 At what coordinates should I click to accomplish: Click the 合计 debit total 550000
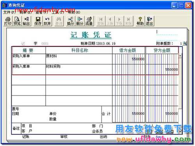tap(138, 114)
